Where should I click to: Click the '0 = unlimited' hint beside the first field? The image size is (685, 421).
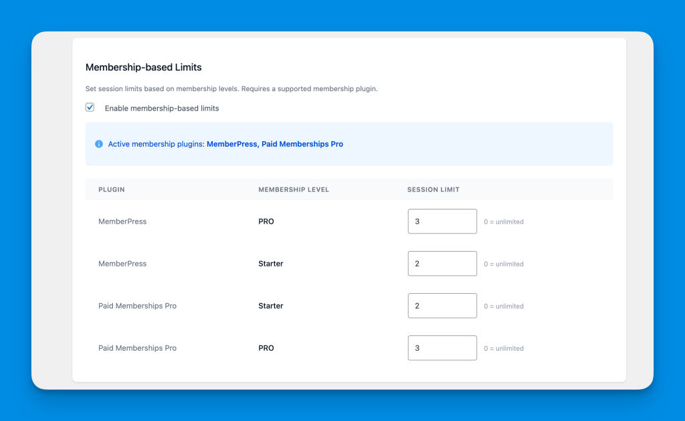(x=504, y=222)
